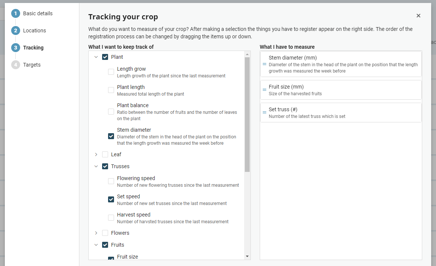Expand the Flowers category
436x266 pixels.
(x=96, y=233)
